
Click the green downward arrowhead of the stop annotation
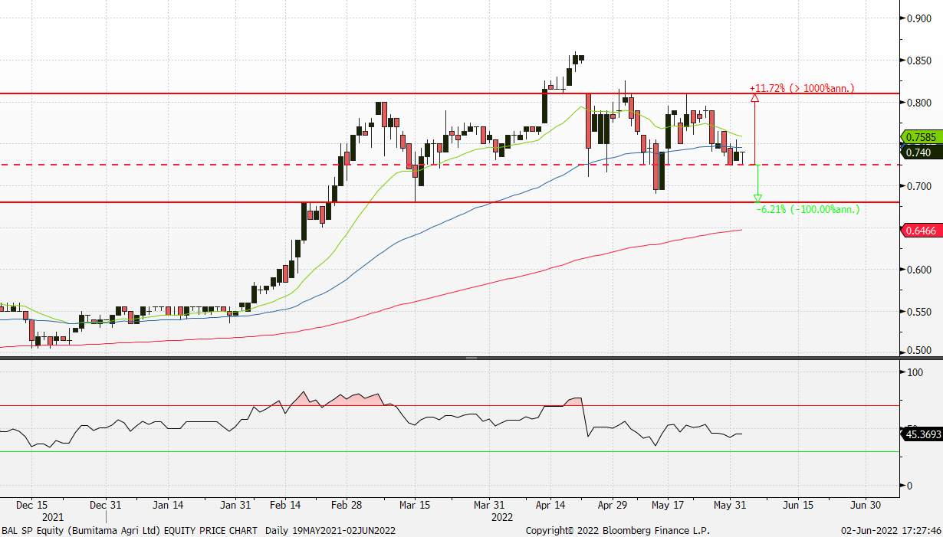pyautogui.click(x=757, y=198)
